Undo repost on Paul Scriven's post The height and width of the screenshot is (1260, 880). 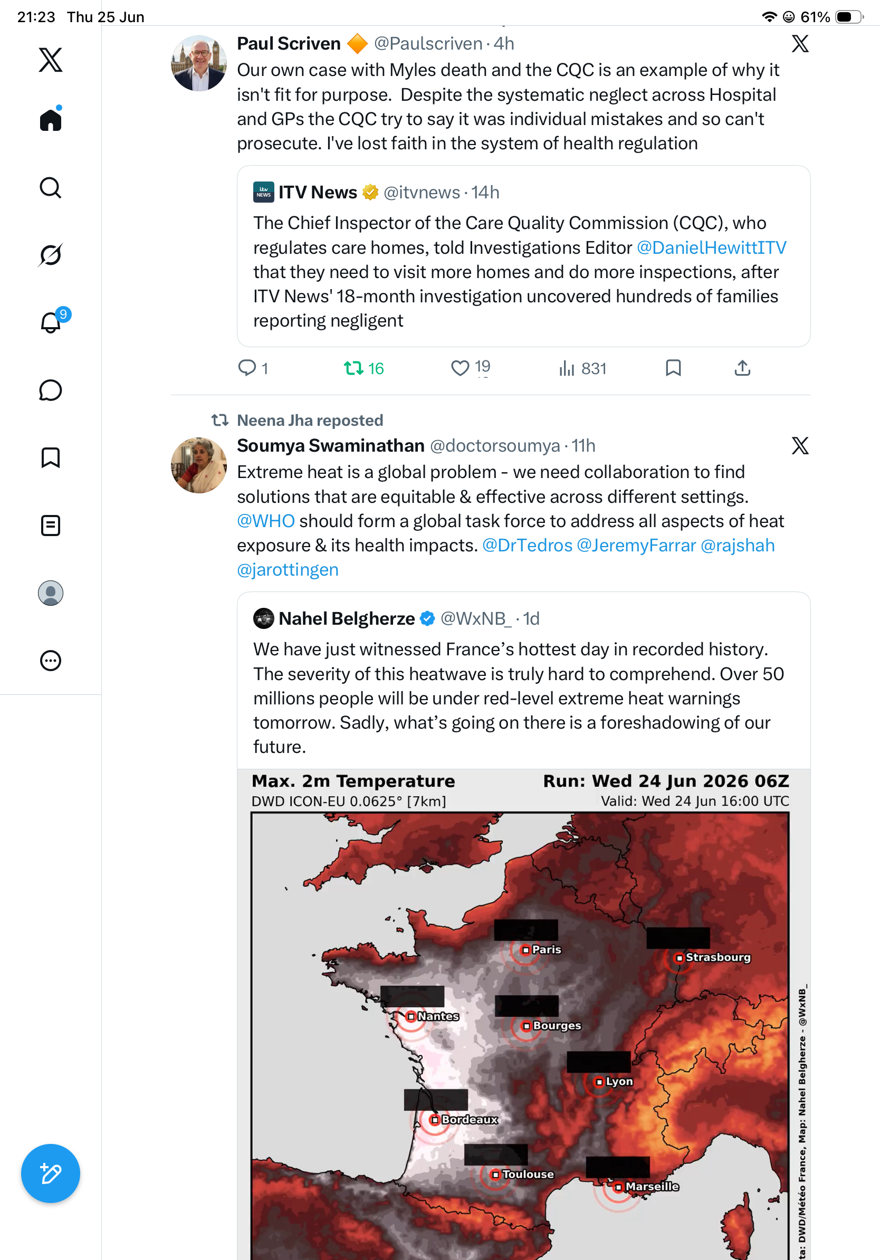pyautogui.click(x=364, y=368)
